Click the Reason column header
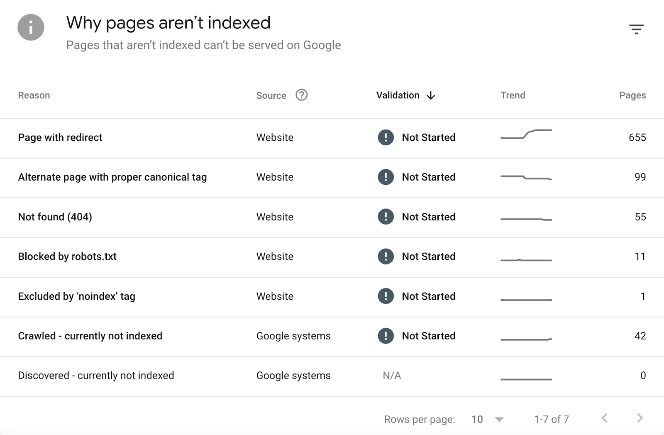Viewport: 664px width, 435px height. click(34, 95)
